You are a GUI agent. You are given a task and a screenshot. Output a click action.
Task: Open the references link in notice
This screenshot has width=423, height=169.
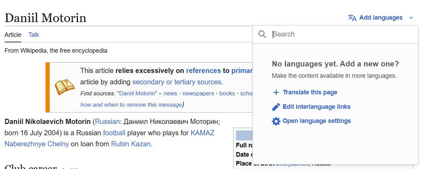pyautogui.click(x=203, y=71)
